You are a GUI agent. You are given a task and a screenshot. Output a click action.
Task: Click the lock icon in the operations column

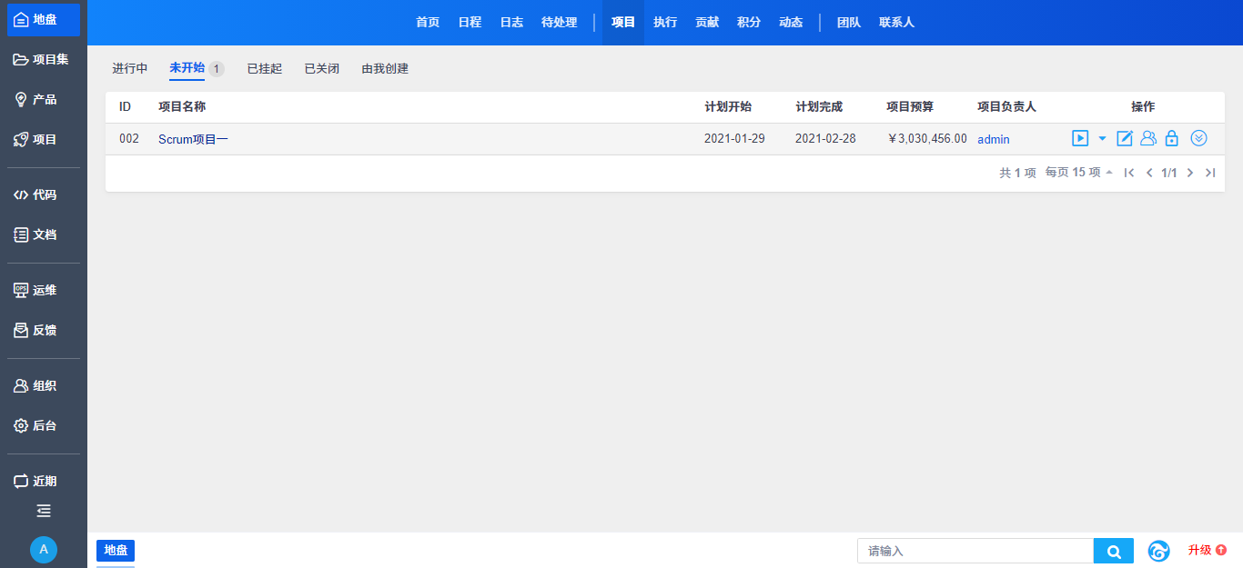tap(1172, 139)
